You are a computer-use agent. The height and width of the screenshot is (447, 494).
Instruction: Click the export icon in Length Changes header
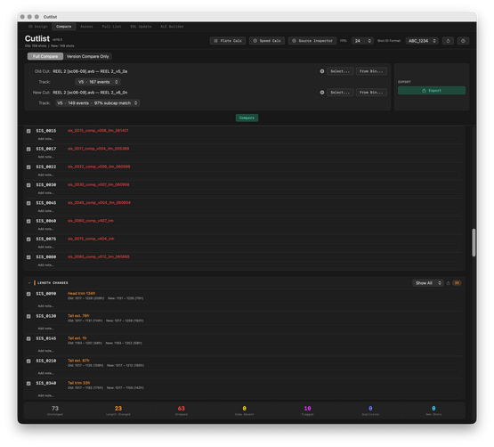pos(448,283)
